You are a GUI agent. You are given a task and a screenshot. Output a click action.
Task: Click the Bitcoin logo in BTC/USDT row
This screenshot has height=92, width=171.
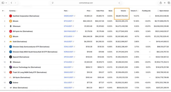click(x=11, y=21)
